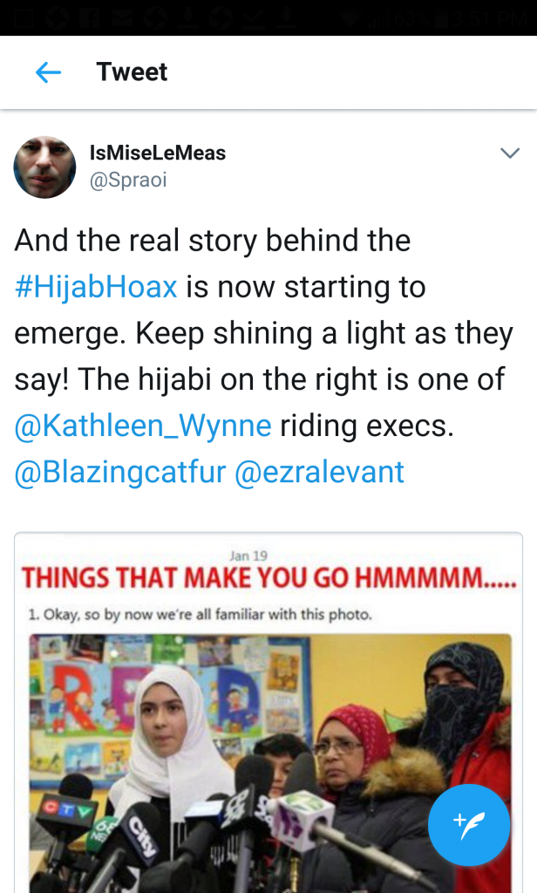The image size is (537, 893).
Task: Open IsMiseLeMeas profile picture
Action: [44, 167]
